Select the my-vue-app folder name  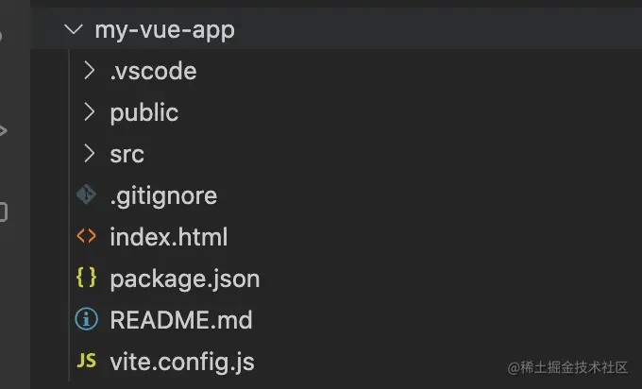(164, 30)
